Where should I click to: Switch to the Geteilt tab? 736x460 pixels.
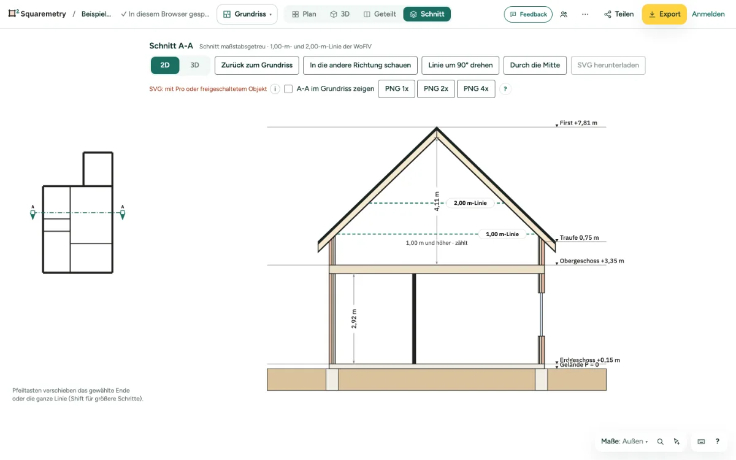[380, 14]
